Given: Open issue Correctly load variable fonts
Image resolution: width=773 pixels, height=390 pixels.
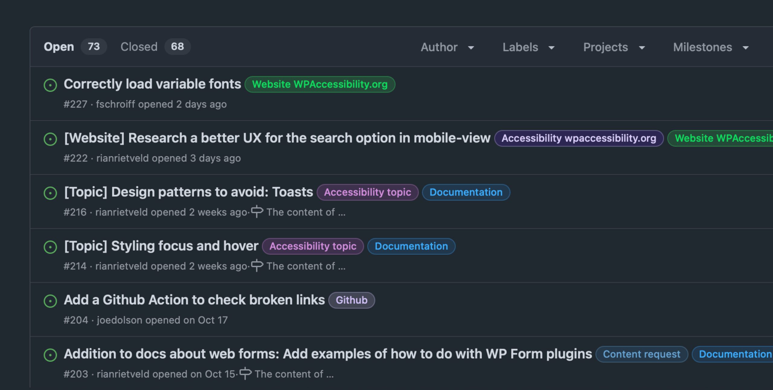Looking at the screenshot, I should coord(152,84).
